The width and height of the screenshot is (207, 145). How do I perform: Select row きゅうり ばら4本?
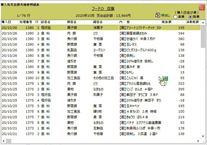[101, 117]
